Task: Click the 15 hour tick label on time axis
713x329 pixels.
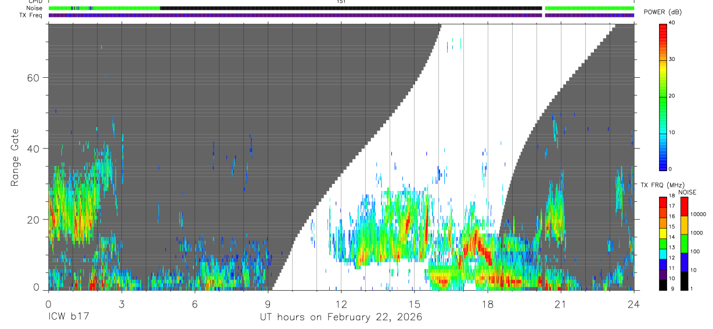Action: (415, 303)
